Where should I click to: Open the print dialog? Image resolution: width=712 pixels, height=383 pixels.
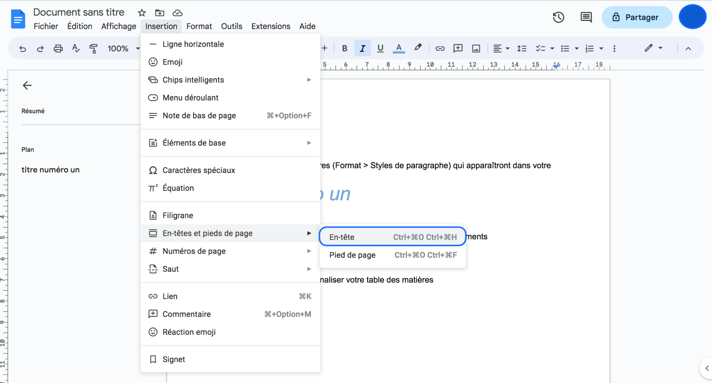tap(58, 48)
